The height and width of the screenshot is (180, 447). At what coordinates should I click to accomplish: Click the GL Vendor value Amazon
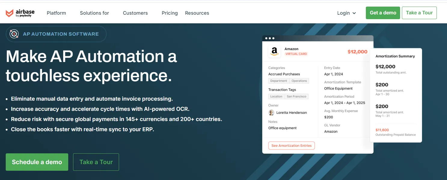(331, 131)
